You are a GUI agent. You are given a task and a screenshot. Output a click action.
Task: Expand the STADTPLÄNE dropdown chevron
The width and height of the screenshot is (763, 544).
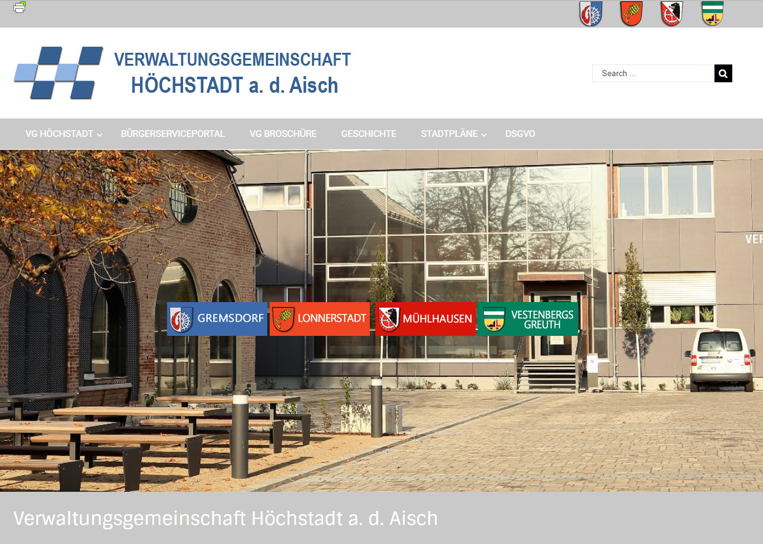pyautogui.click(x=484, y=134)
